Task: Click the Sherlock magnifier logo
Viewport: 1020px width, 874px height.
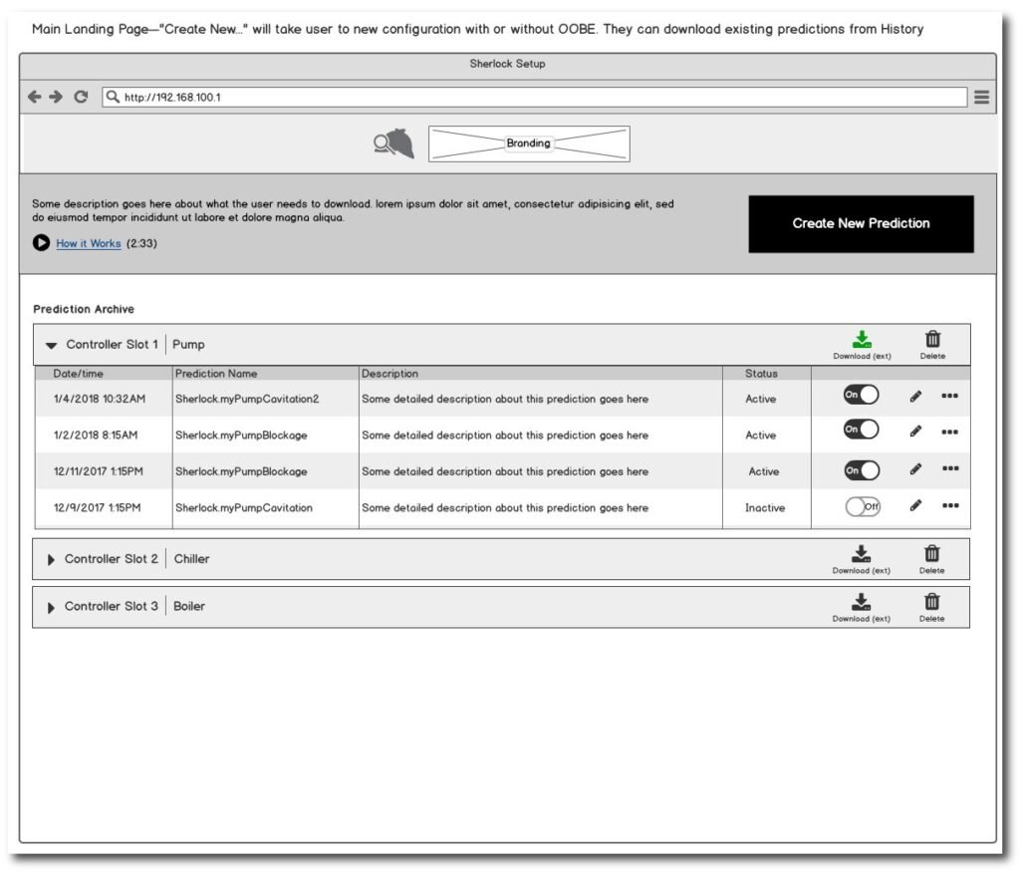Action: click(394, 144)
